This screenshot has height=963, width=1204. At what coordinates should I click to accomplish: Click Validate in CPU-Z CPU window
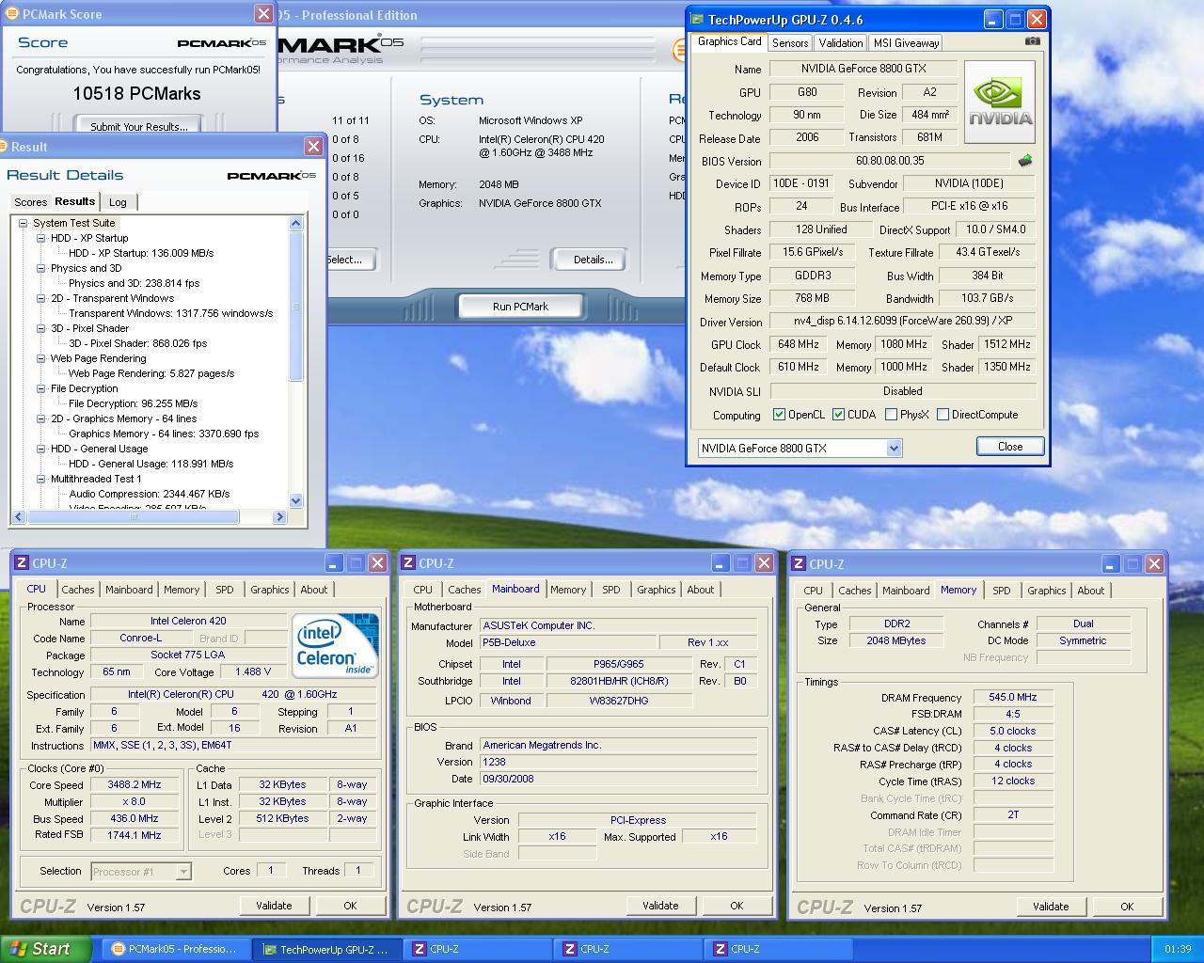(274, 906)
